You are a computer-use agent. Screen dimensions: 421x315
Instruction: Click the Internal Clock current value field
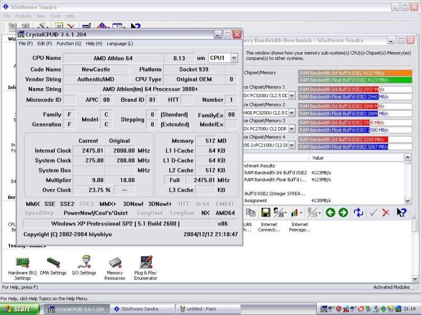(x=88, y=151)
